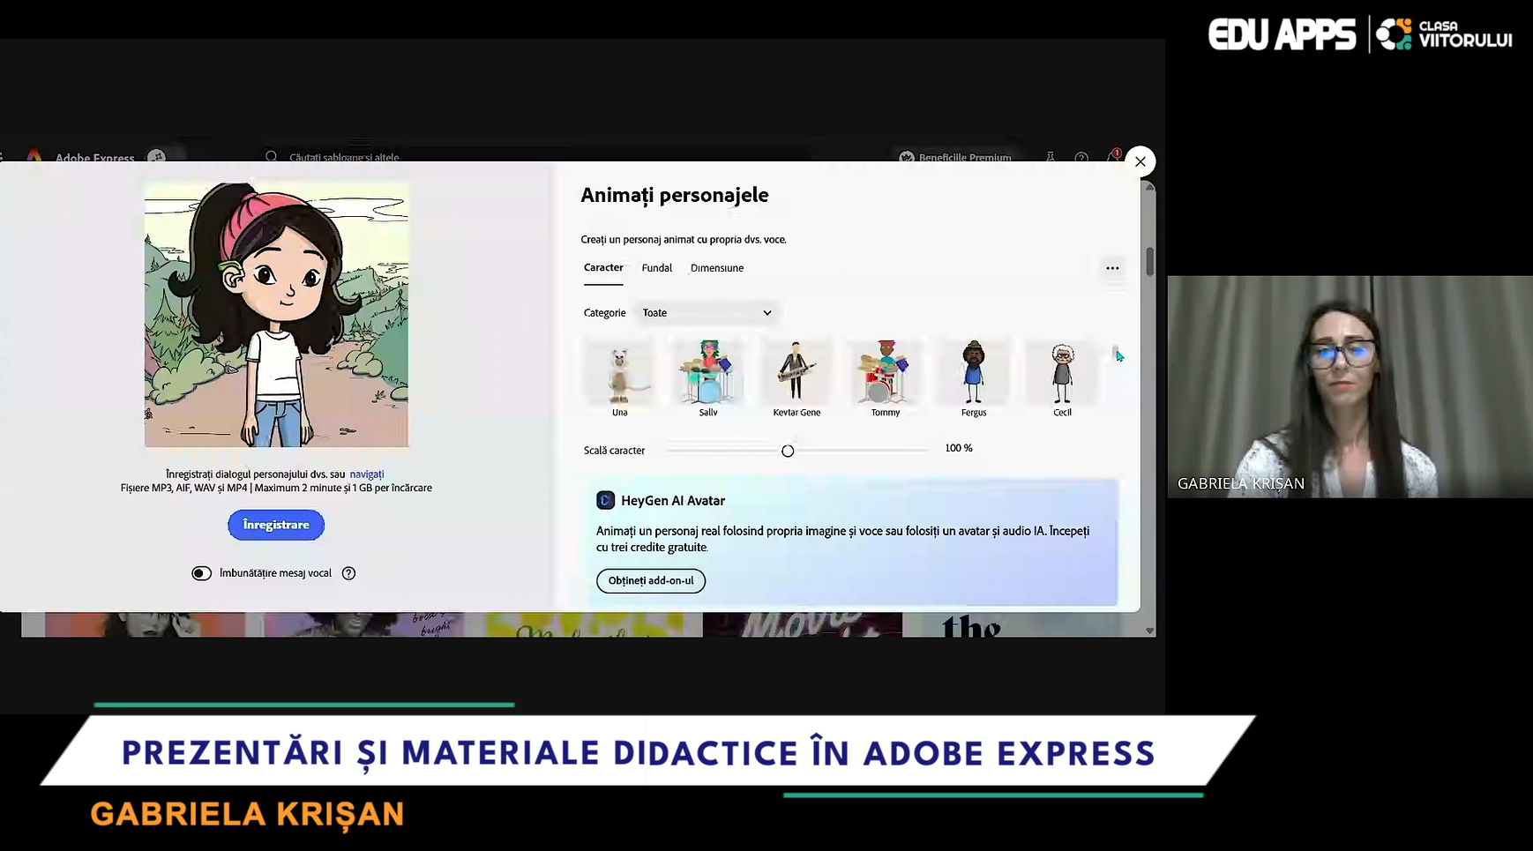Click the HeyGen AI Avatar title text
The height and width of the screenshot is (851, 1533).
(x=673, y=501)
